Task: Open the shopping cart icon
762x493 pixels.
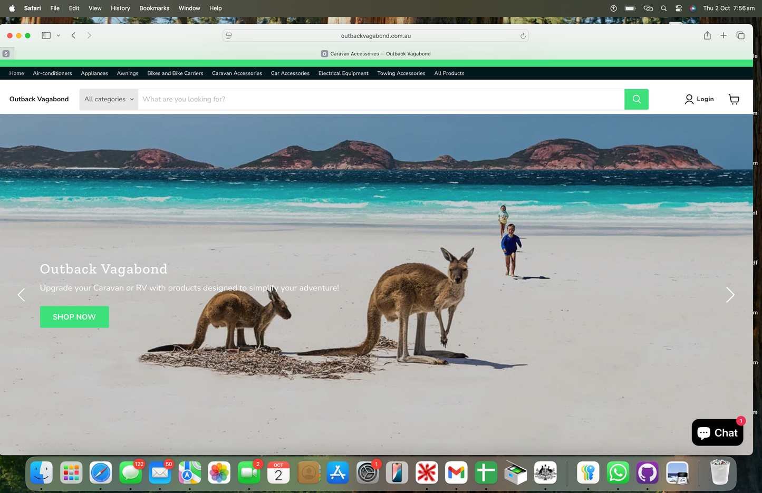Action: (x=734, y=99)
